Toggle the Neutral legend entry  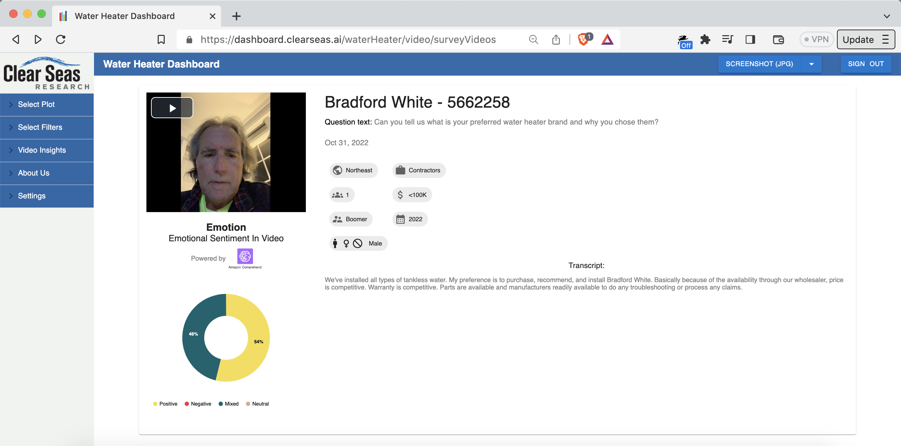pyautogui.click(x=258, y=403)
